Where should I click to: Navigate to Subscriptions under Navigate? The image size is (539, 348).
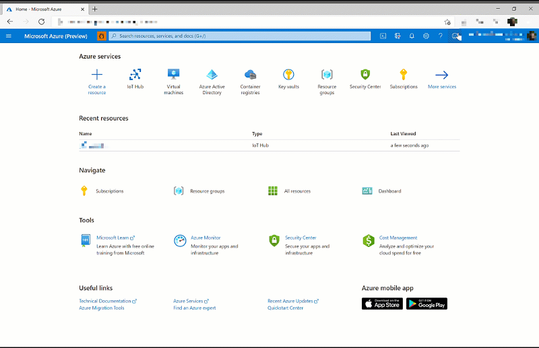pos(109,191)
